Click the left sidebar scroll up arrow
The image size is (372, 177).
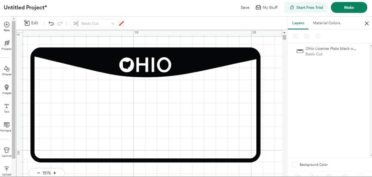tap(14, 19)
